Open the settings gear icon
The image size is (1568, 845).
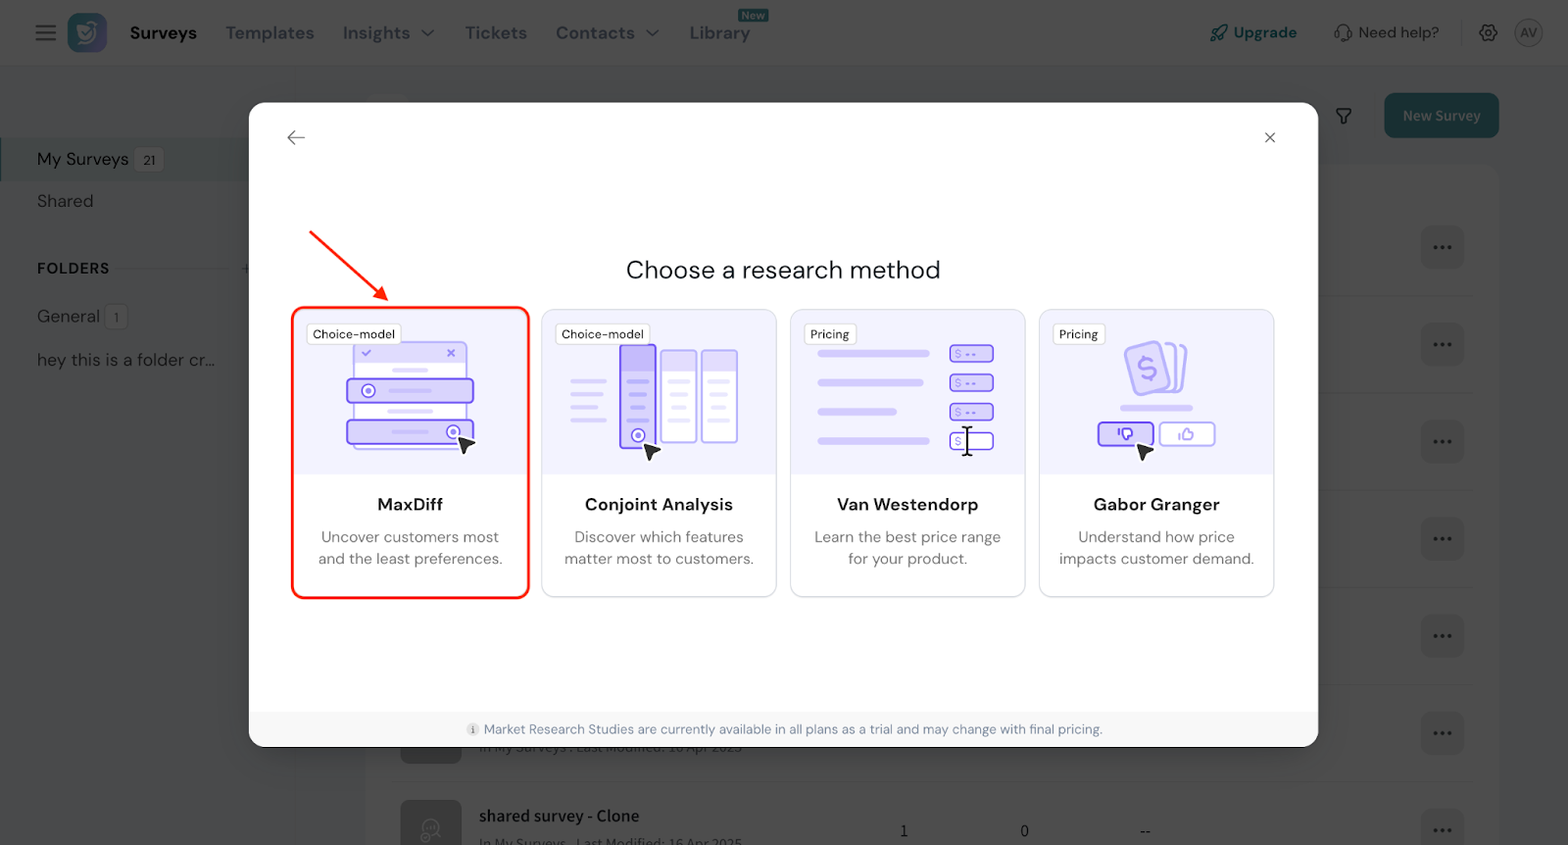(1488, 33)
